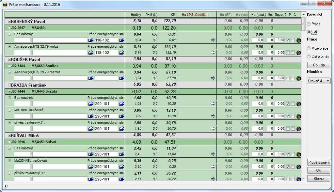Click the scrollbar down arrow of the table
334x192 pixels.
(x=304, y=178)
